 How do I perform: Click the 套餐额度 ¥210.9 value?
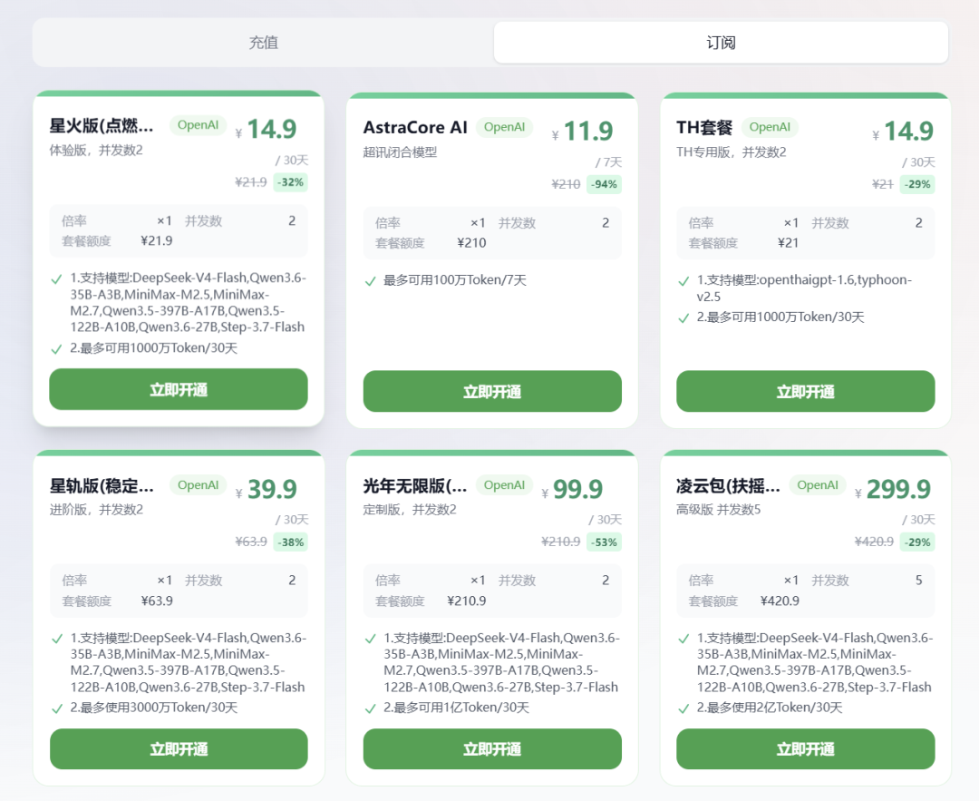[467, 601]
